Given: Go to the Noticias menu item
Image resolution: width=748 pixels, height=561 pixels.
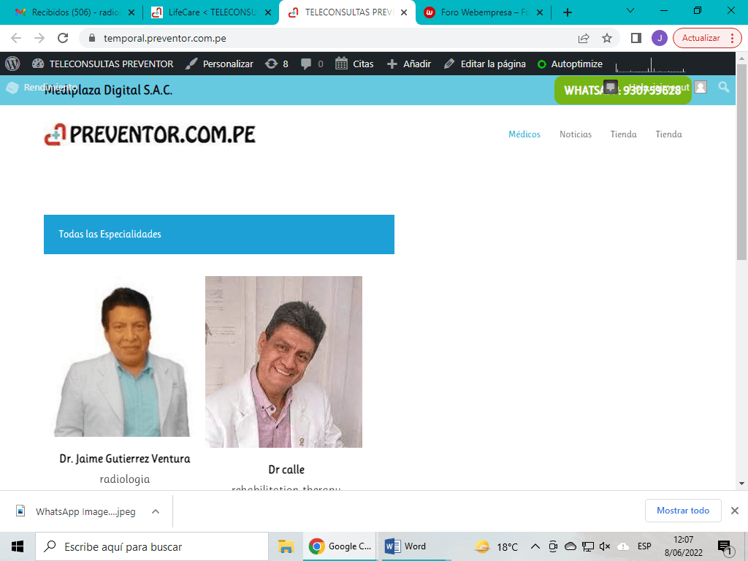Looking at the screenshot, I should click(x=576, y=134).
